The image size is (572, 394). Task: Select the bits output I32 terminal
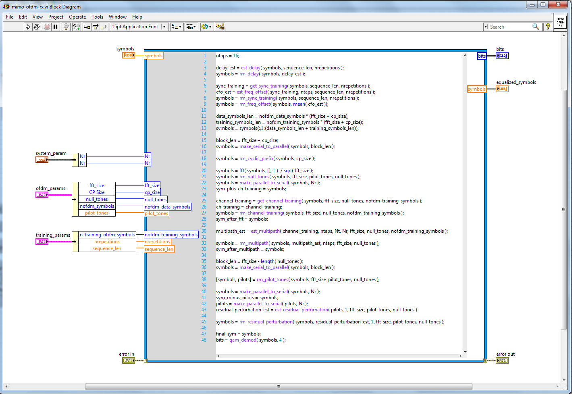pos(502,56)
